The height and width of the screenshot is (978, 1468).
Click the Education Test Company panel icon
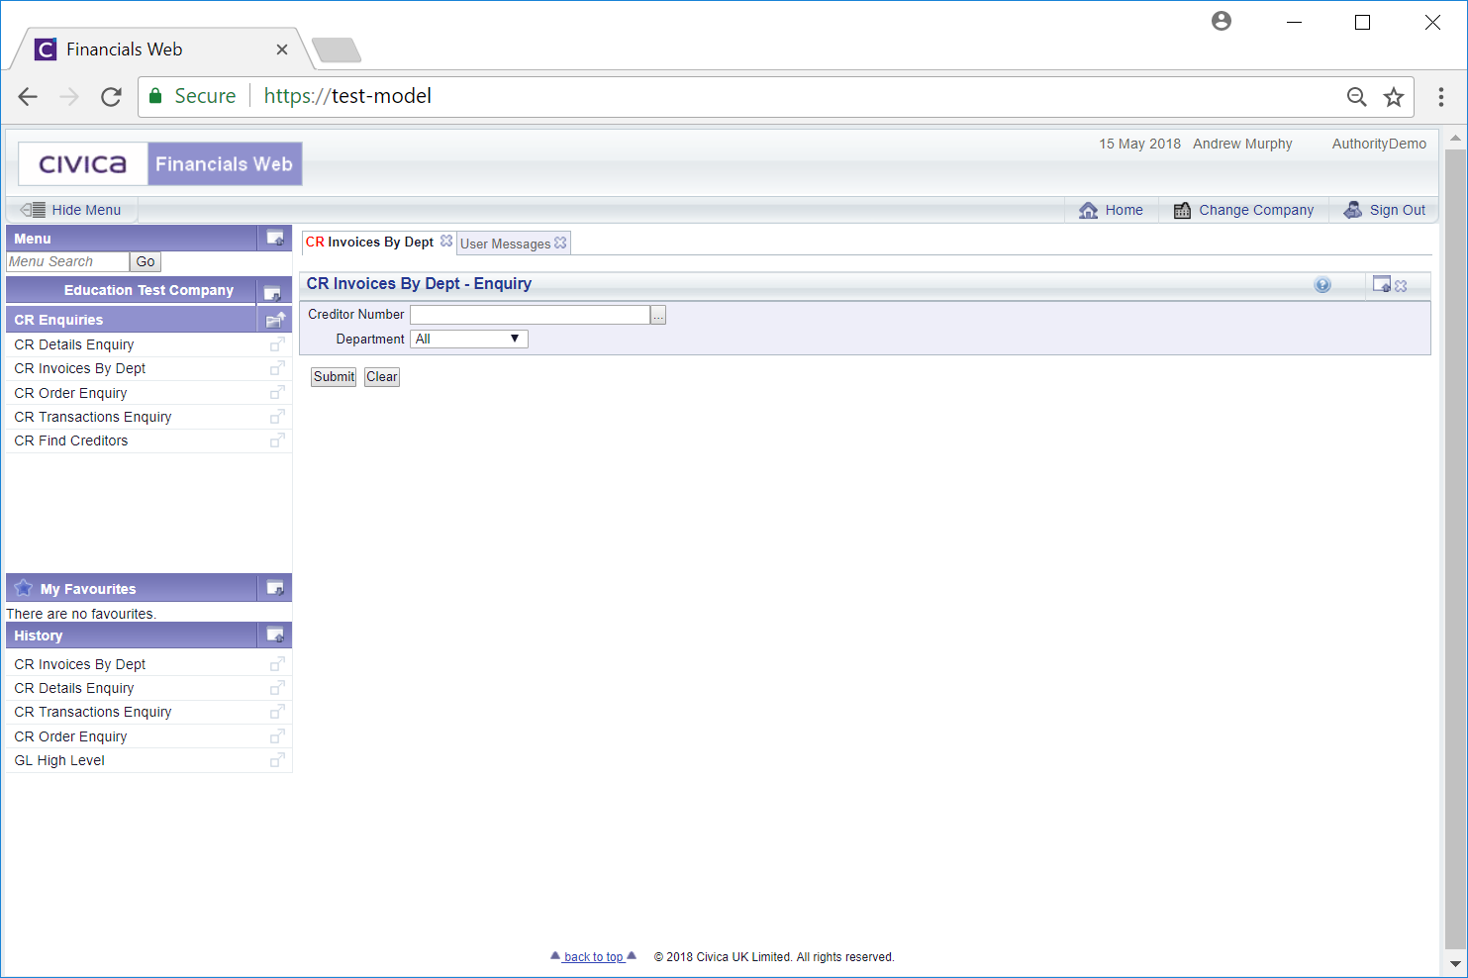pyautogui.click(x=272, y=292)
